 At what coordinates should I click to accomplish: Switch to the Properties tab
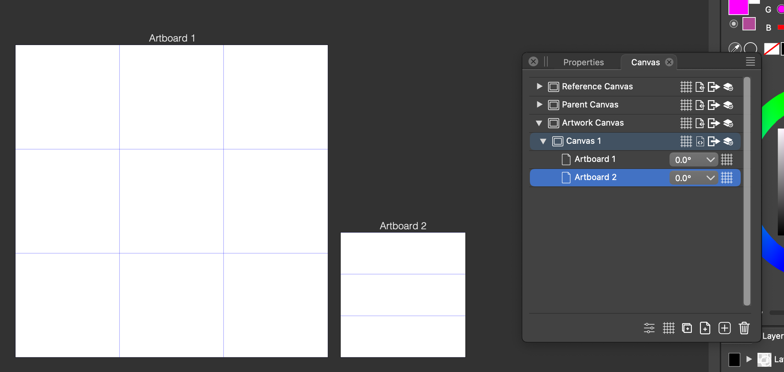click(x=583, y=62)
